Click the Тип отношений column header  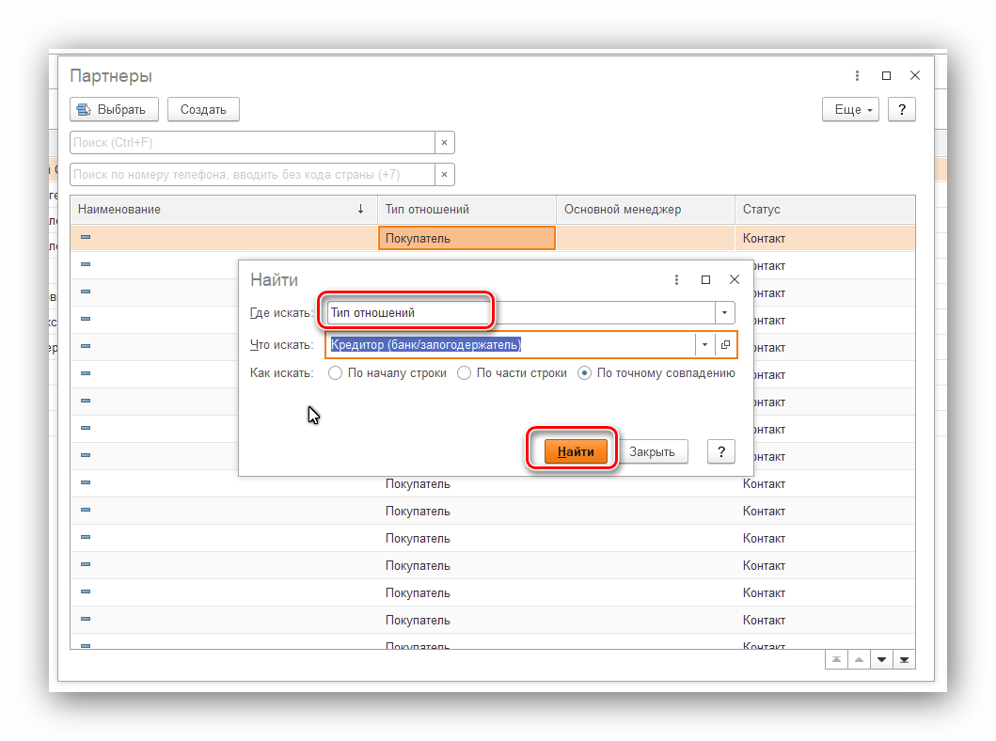click(x=466, y=210)
